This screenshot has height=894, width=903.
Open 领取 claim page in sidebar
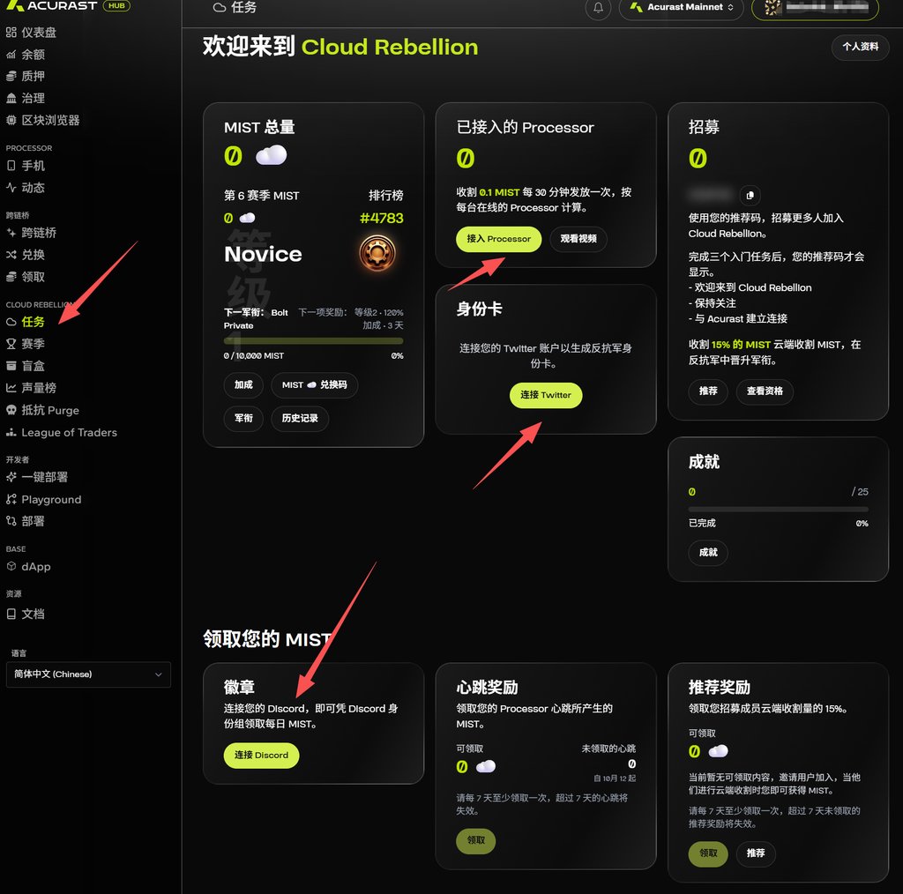[26, 277]
